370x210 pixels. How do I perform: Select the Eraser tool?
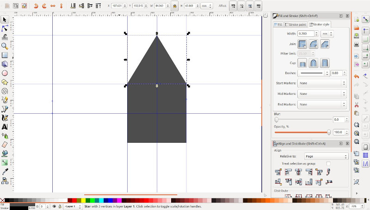coord(5,145)
